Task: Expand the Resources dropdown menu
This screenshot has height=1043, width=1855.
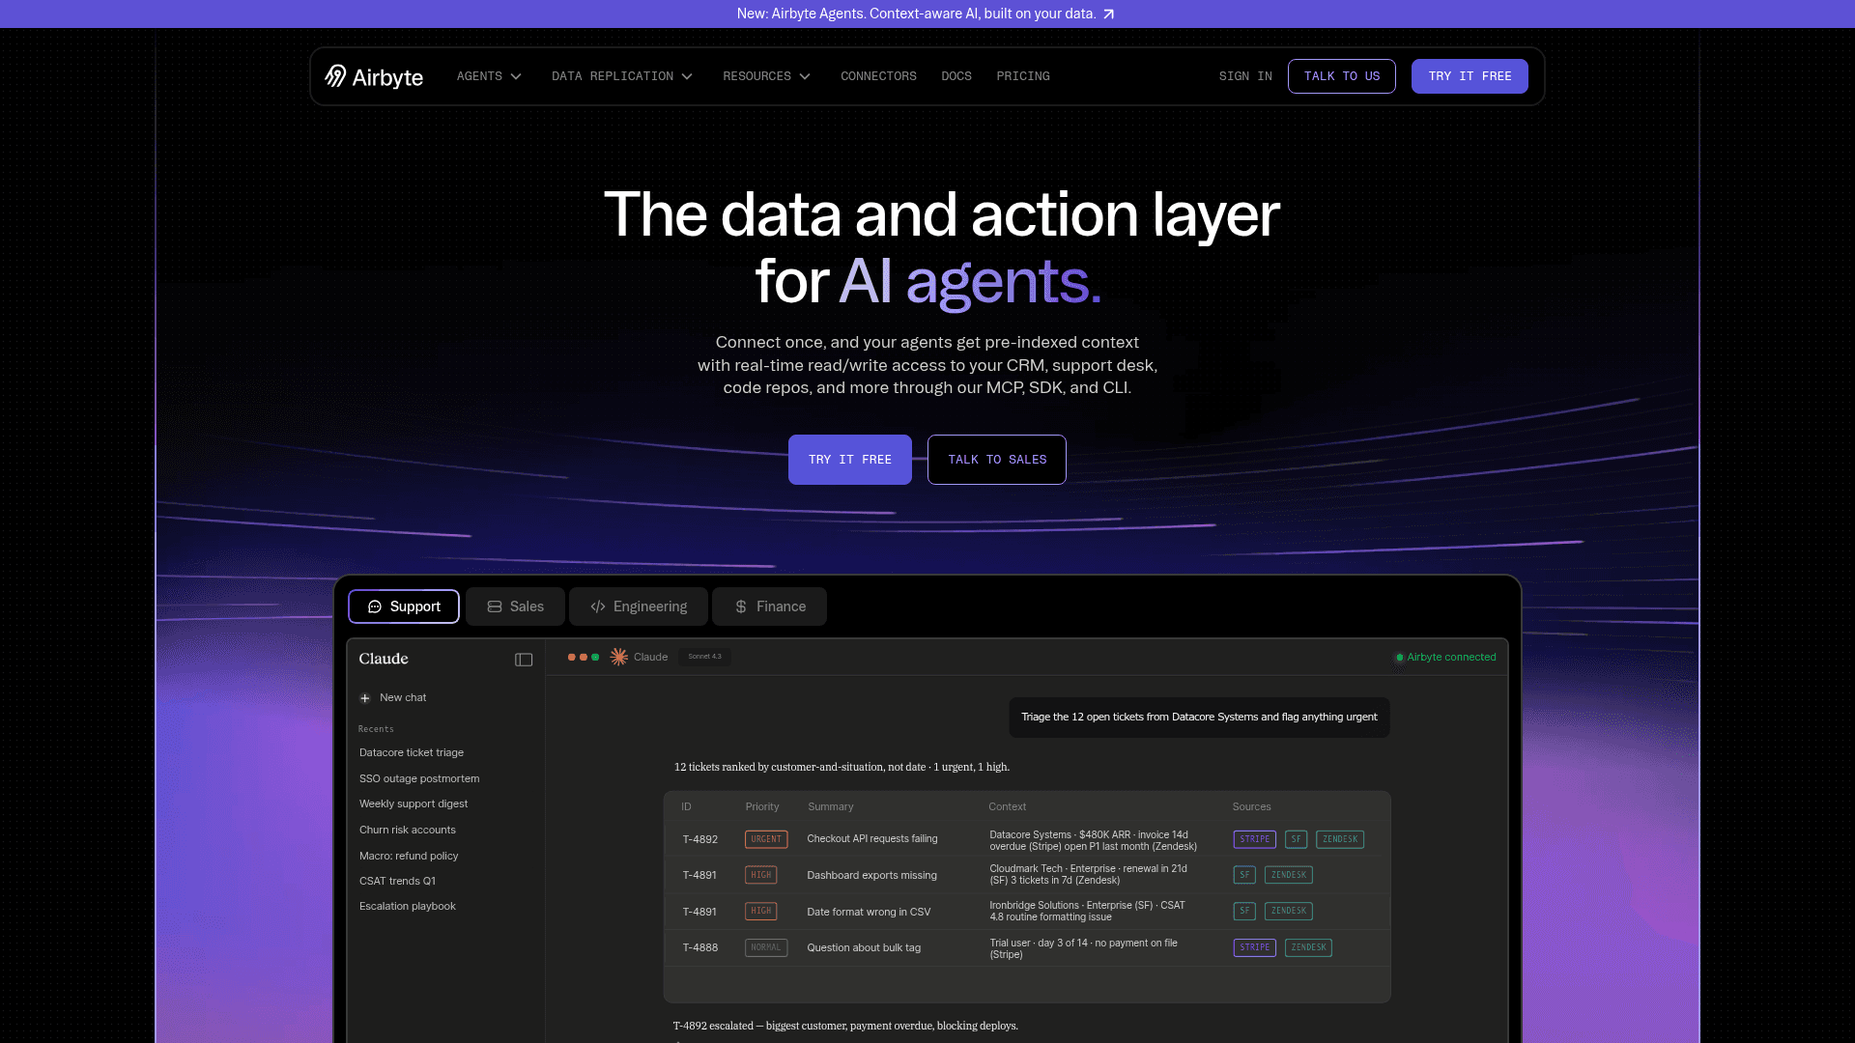Action: (x=767, y=76)
